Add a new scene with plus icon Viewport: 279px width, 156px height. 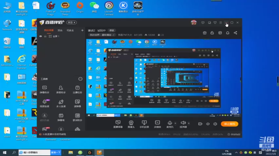point(82,31)
